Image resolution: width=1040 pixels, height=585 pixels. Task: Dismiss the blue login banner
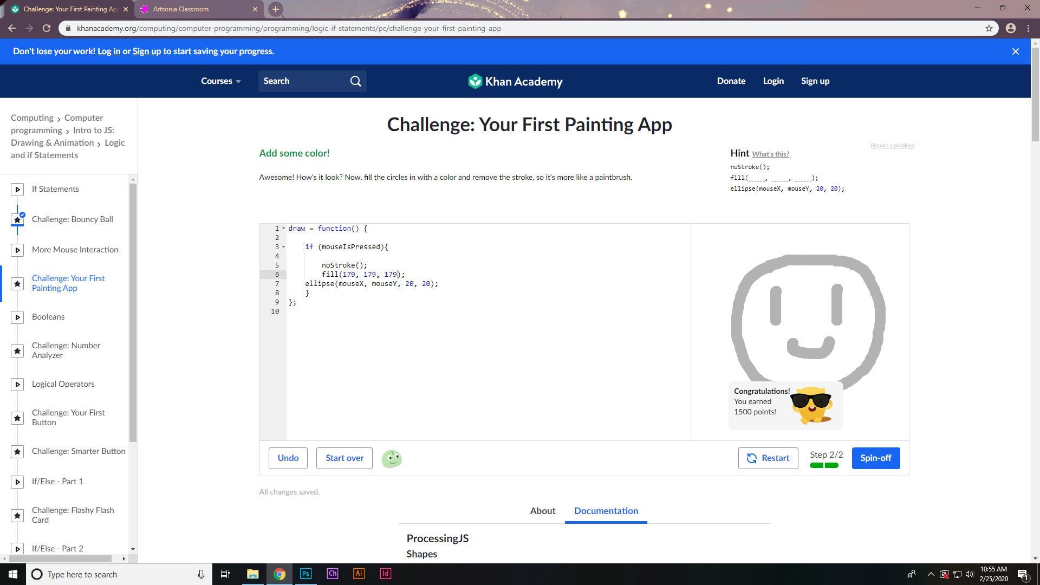[x=1015, y=51]
